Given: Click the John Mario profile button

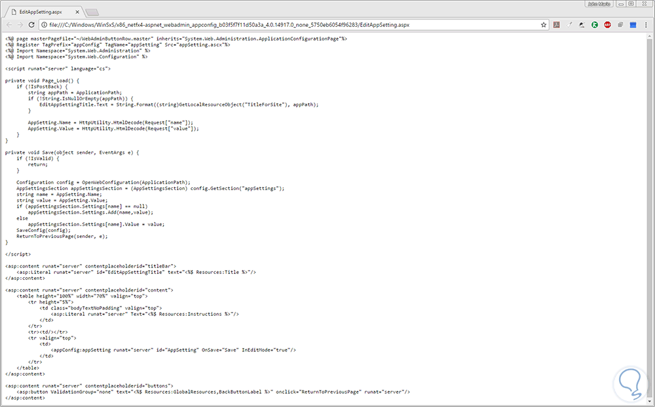Looking at the screenshot, I should (x=599, y=4).
